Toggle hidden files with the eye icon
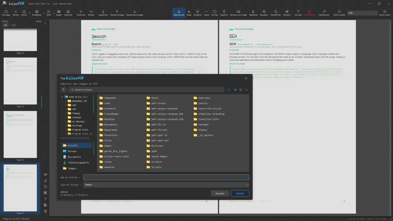 point(229,90)
